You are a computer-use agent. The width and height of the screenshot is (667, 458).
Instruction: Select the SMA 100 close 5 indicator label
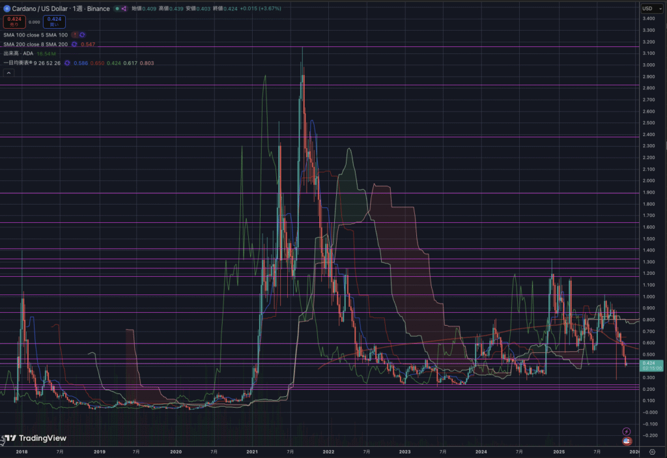click(x=35, y=34)
